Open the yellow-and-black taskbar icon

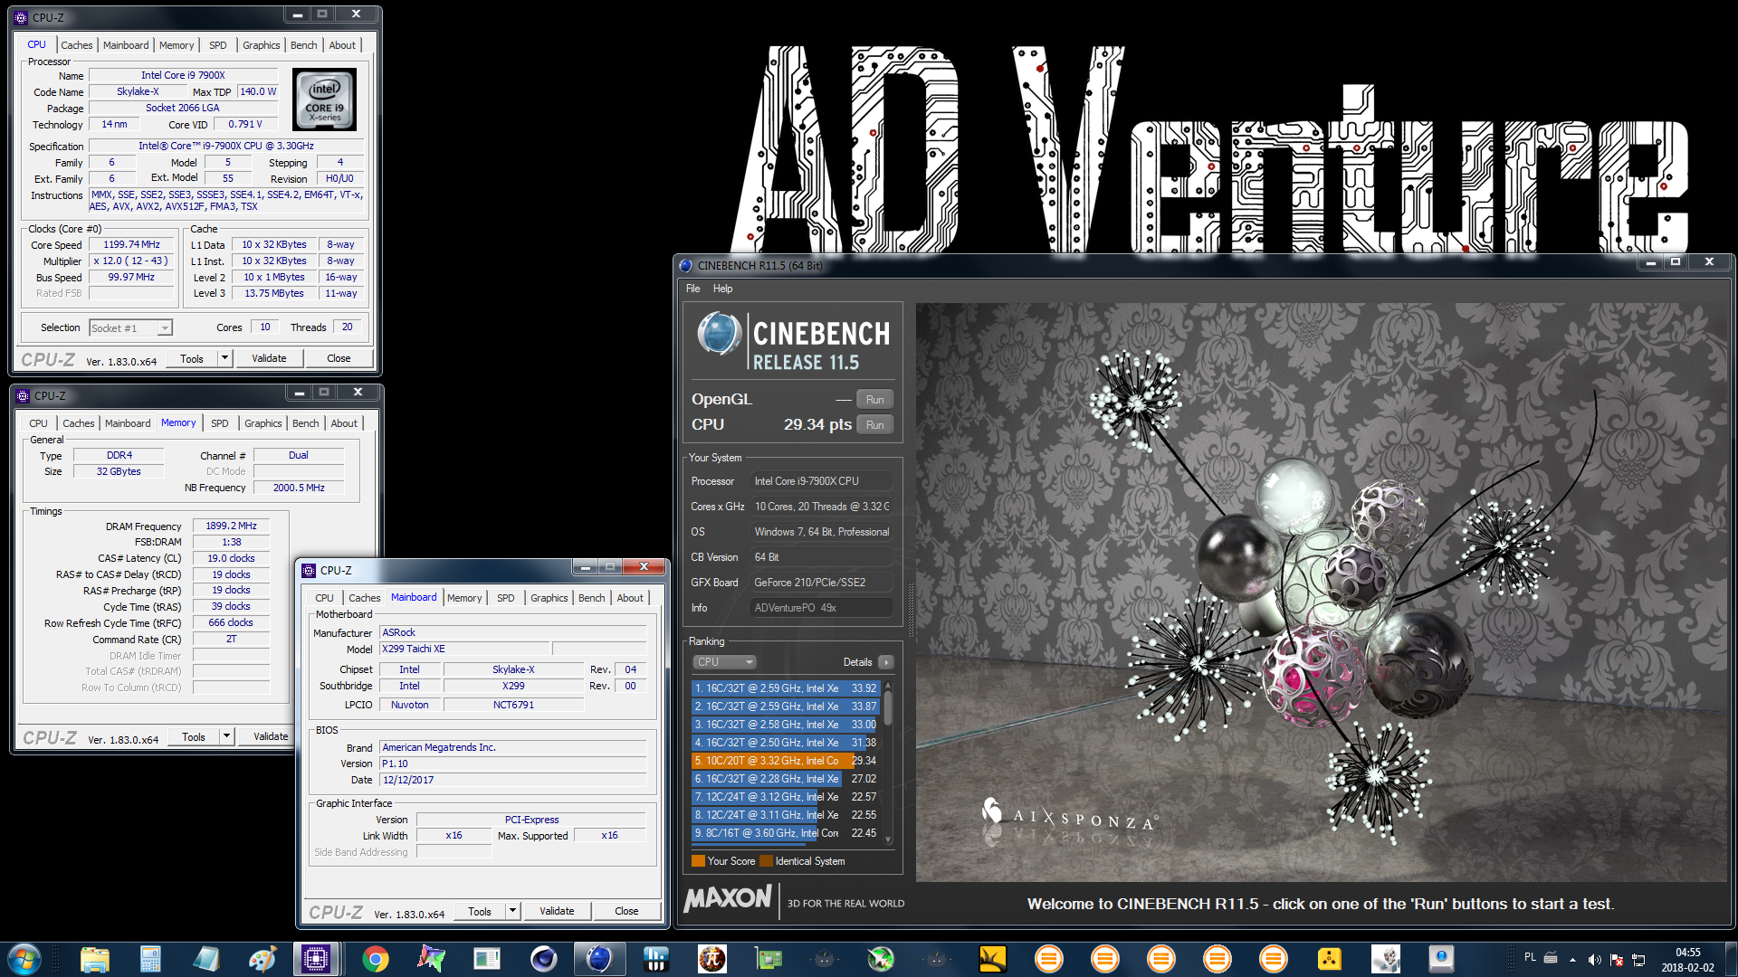992,959
